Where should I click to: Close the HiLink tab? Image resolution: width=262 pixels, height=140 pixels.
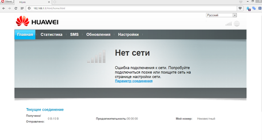coord(49,2)
